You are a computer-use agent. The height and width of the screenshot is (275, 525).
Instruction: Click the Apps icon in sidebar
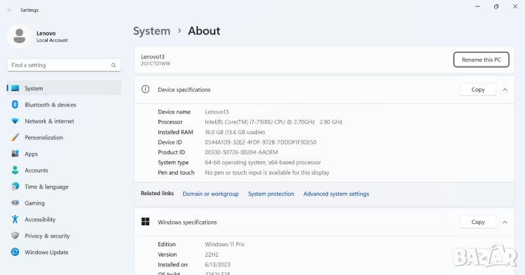pos(14,154)
